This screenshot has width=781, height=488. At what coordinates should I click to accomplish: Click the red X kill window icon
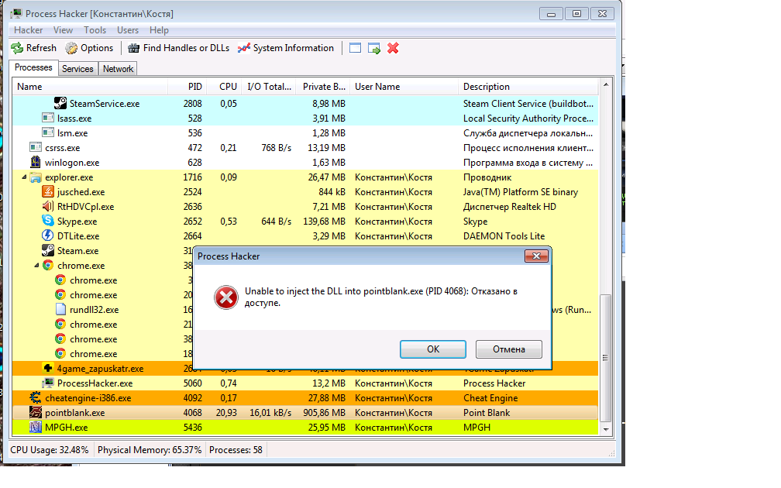[x=393, y=48]
